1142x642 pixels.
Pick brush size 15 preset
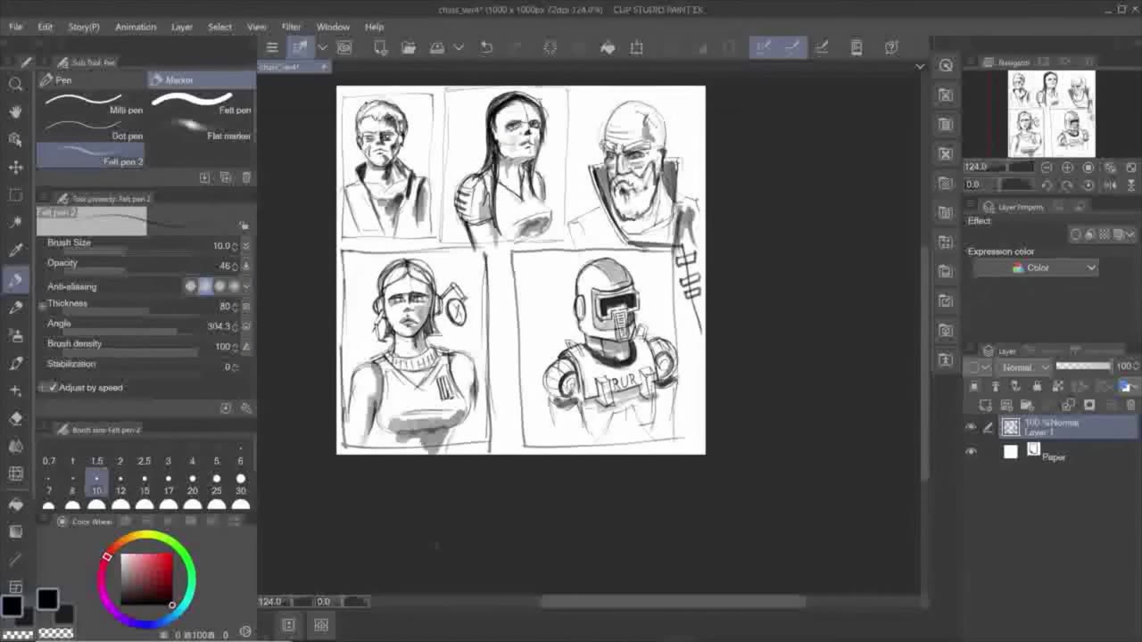point(145,484)
